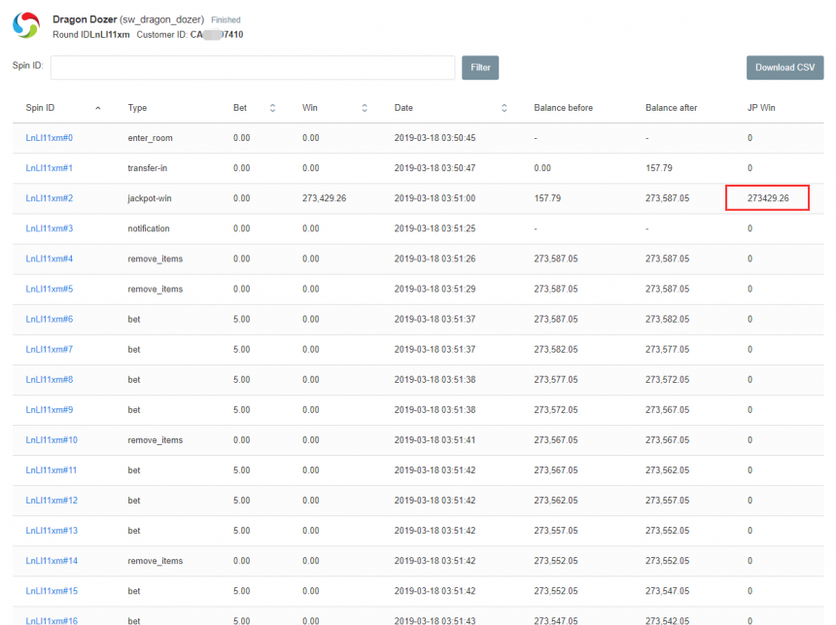This screenshot has height=625, width=836.
Task: Sort by Spin ID arrow
Action: [97, 108]
